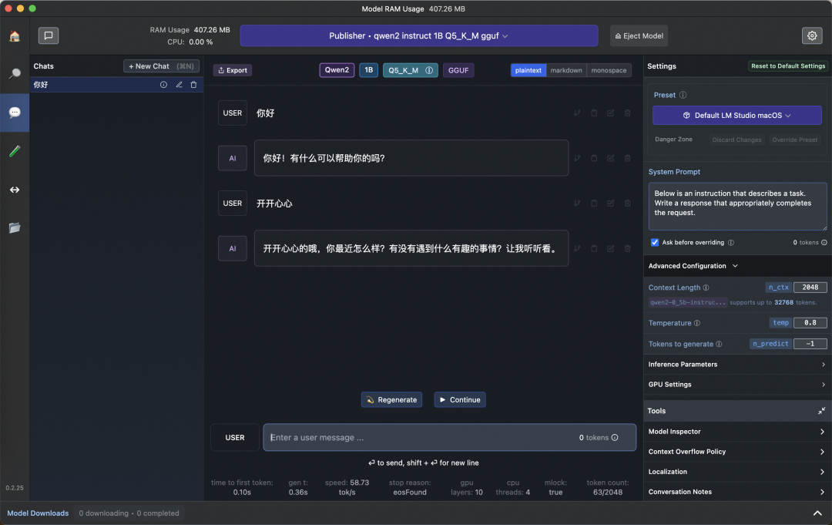
Task: Copy the USER 你好 message
Action: (594, 113)
